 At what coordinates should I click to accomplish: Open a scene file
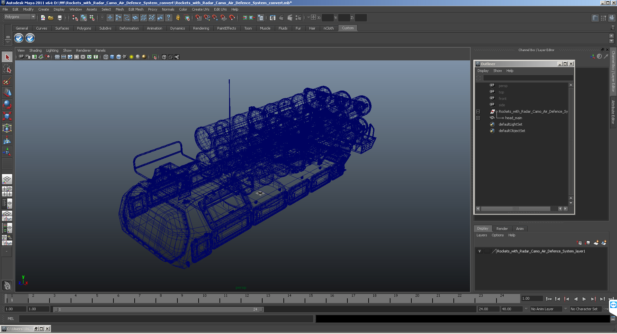click(51, 18)
